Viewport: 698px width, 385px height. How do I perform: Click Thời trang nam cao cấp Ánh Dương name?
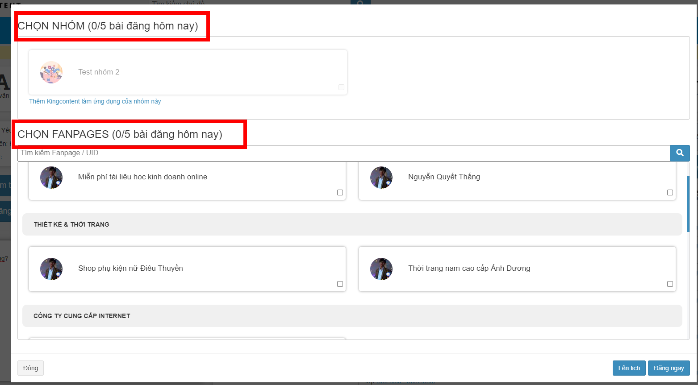point(469,269)
